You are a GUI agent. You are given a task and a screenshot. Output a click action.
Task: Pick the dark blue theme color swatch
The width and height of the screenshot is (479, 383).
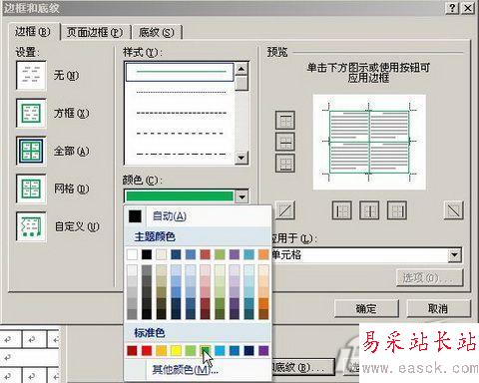point(176,254)
